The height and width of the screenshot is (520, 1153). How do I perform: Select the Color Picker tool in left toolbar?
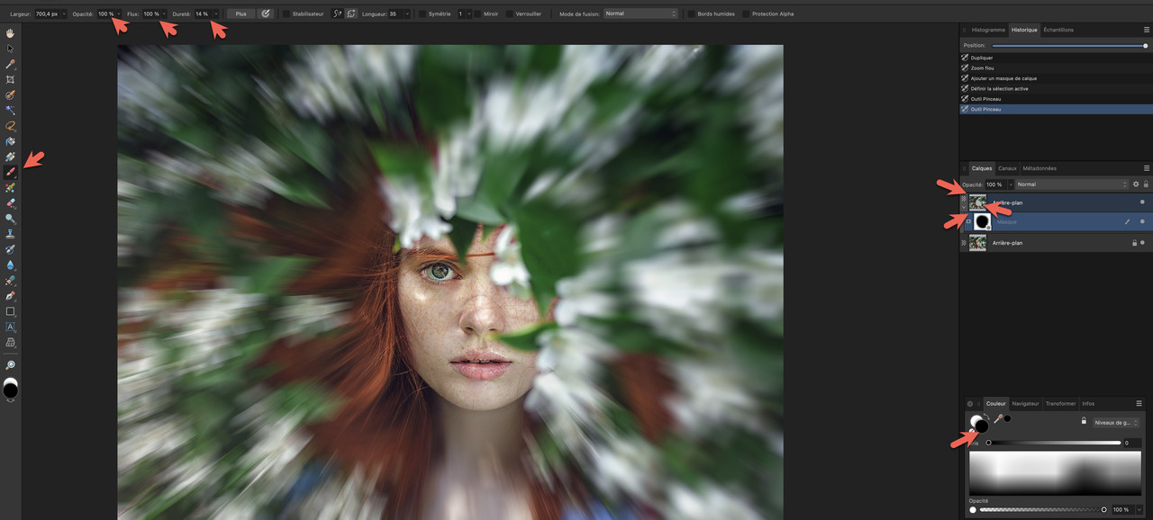pos(11,65)
